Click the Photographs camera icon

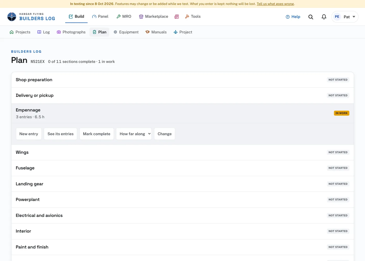pyautogui.click(x=59, y=32)
